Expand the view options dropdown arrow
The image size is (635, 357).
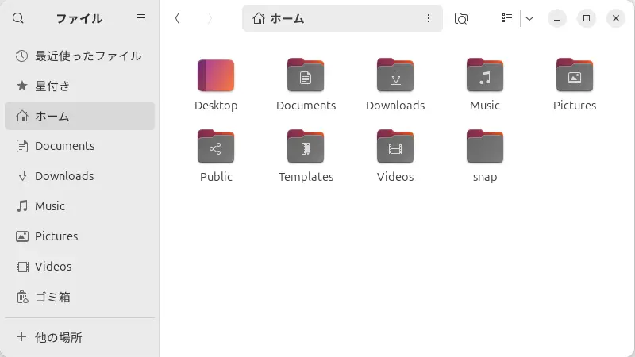(529, 18)
